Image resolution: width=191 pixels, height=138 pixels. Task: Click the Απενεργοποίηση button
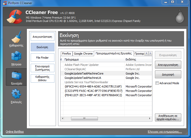click(x=168, y=65)
